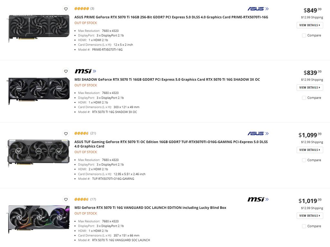Open the 21 reviews rating for ASUS TUF
Viewport: 330px width, 247px height.
(85, 133)
